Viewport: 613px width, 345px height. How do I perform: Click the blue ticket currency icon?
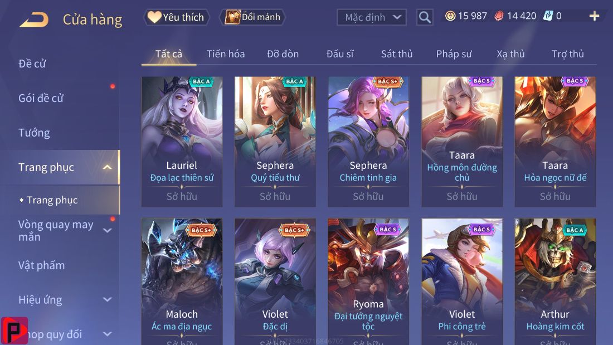[x=548, y=16]
